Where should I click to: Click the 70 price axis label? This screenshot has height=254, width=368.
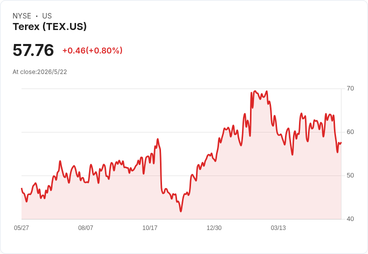pos(350,88)
